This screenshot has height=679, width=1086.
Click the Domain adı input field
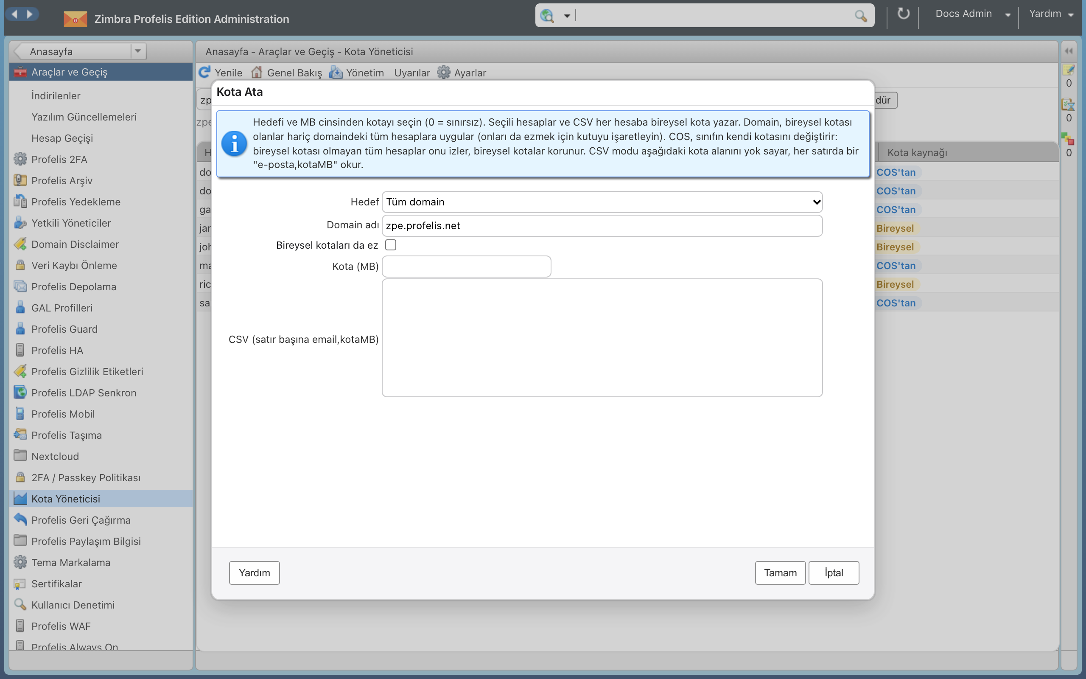[602, 225]
